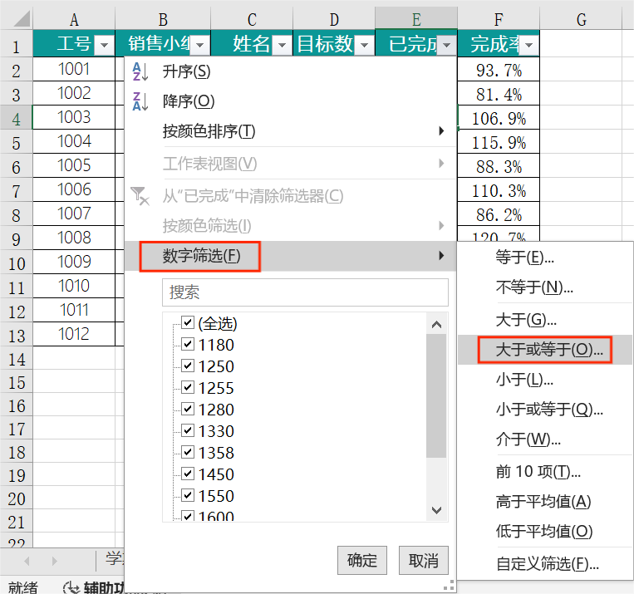The height and width of the screenshot is (594, 634).
Task: Toggle the (全选) select-all checkbox
Action: click(x=188, y=323)
